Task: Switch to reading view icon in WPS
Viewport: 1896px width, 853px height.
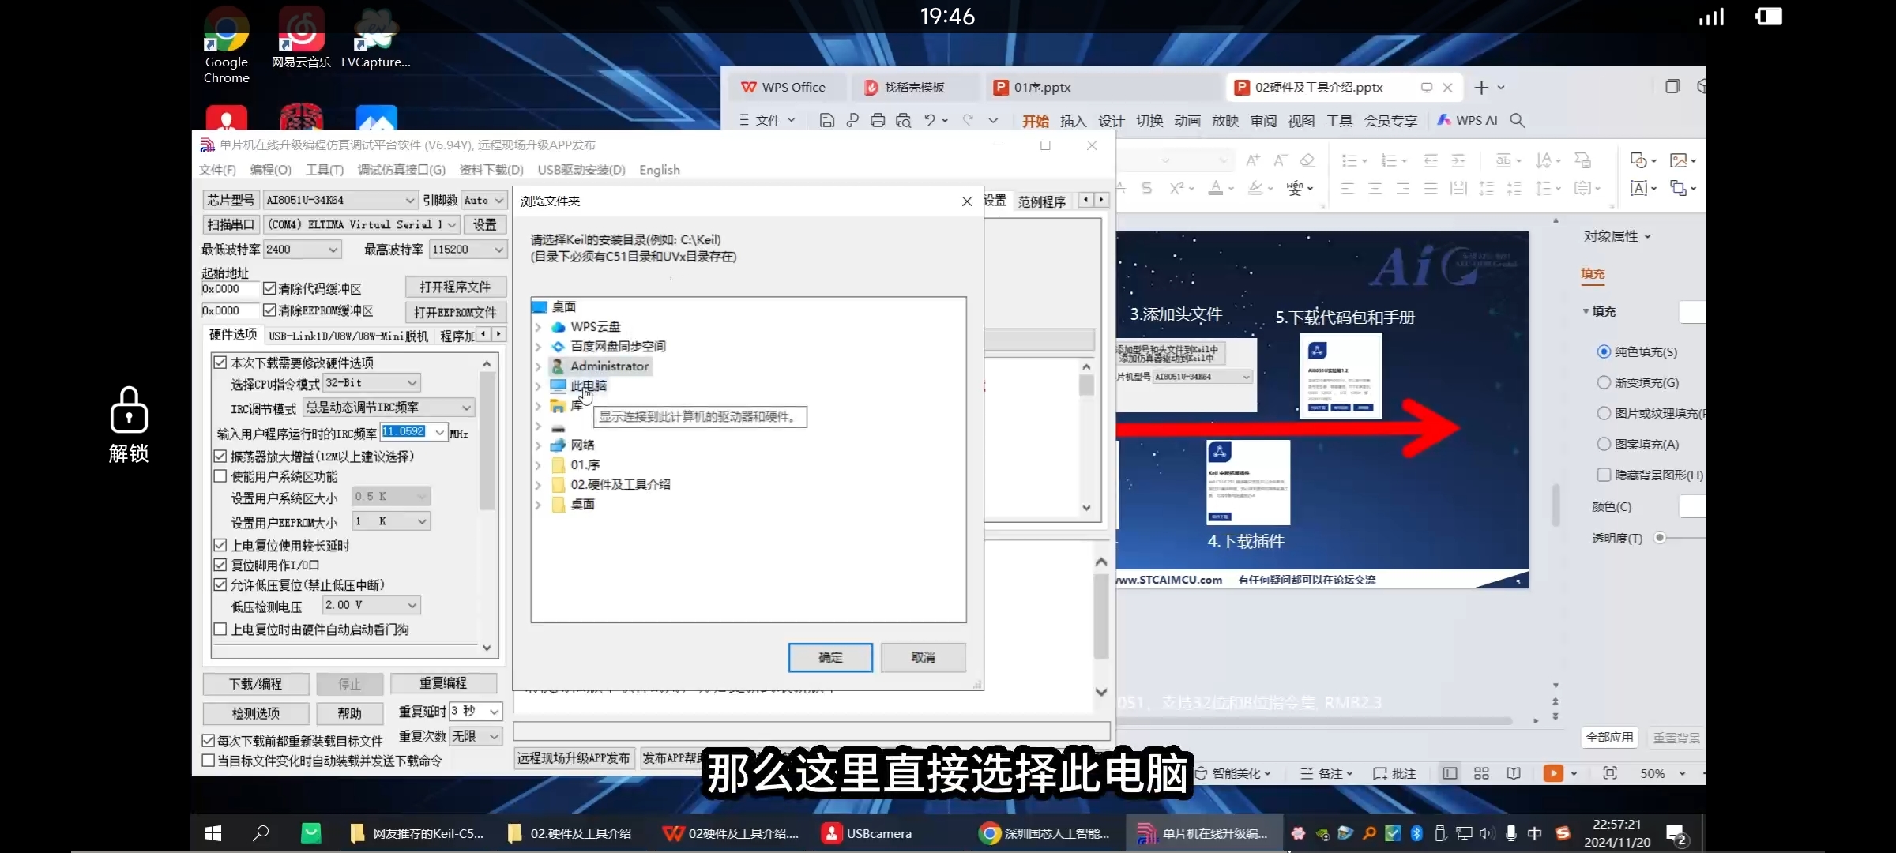Action: click(x=1514, y=773)
